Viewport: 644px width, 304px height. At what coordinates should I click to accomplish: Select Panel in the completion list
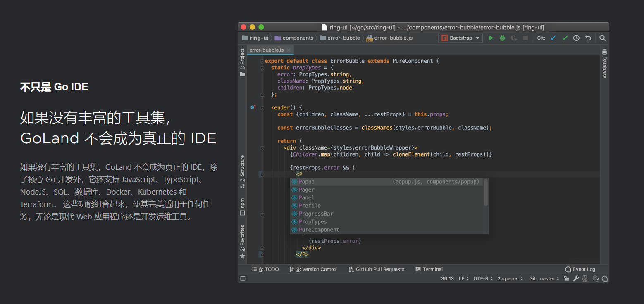pos(387,198)
